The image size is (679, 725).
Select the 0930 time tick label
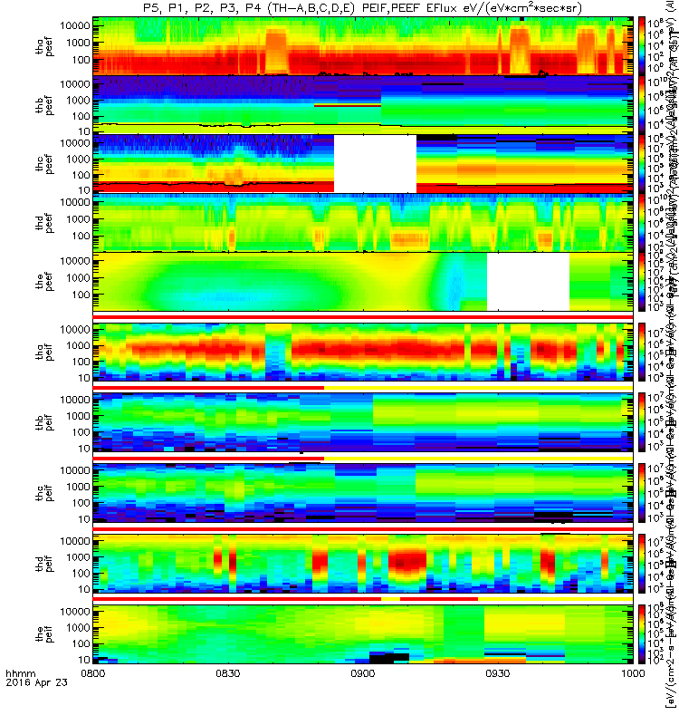click(497, 673)
